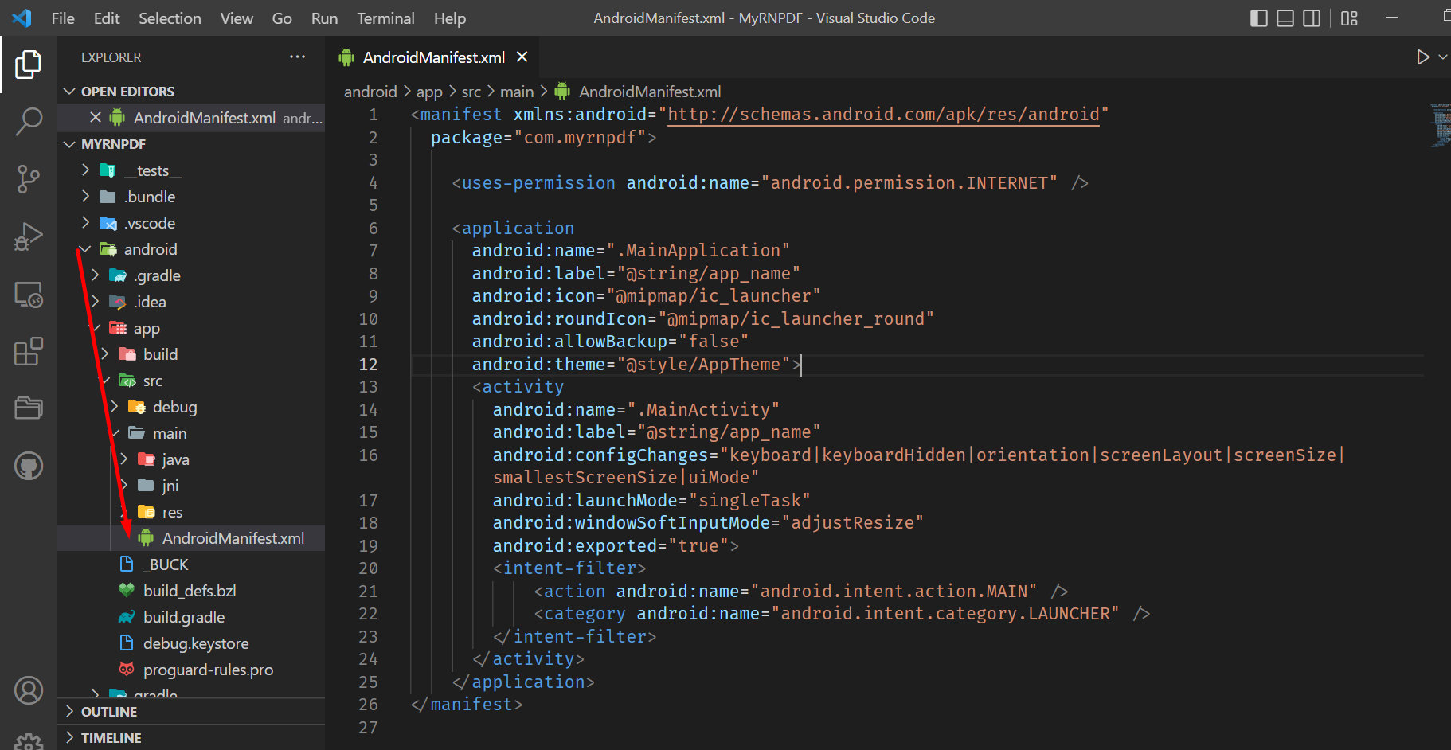Viewport: 1451px width, 750px height.
Task: Open the Project Manager folder icon
Action: point(29,408)
